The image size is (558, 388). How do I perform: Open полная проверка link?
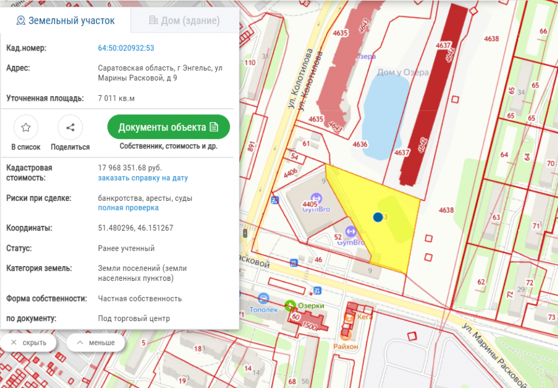pyautogui.click(x=128, y=208)
